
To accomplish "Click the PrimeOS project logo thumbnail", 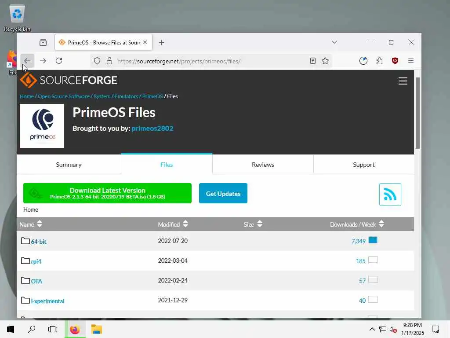I will point(42,126).
